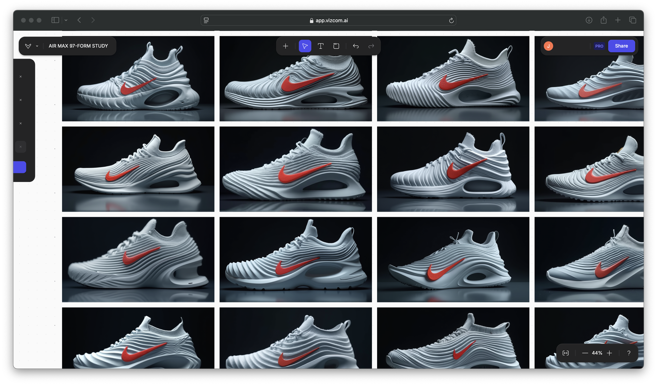Select the shoe render in first row, first column
Image resolution: width=657 pixels, height=385 pixels.
click(138, 79)
